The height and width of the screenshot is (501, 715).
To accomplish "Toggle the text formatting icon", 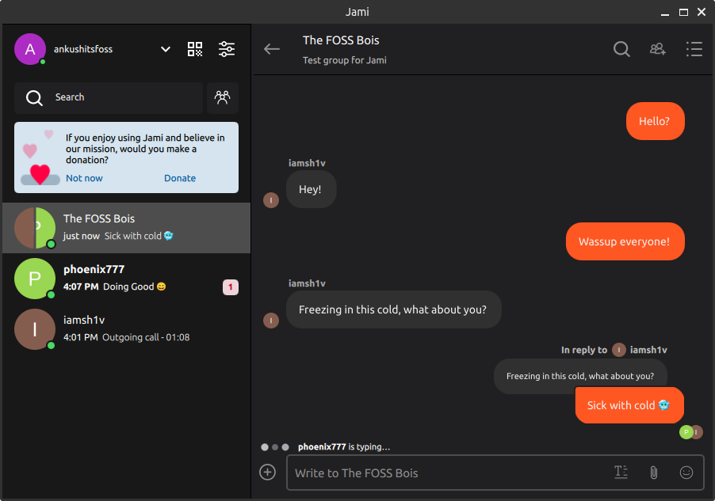I will [621, 473].
